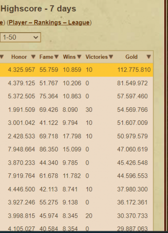
Task: Select row with honor 7.919.764
Action: [x=76, y=176]
